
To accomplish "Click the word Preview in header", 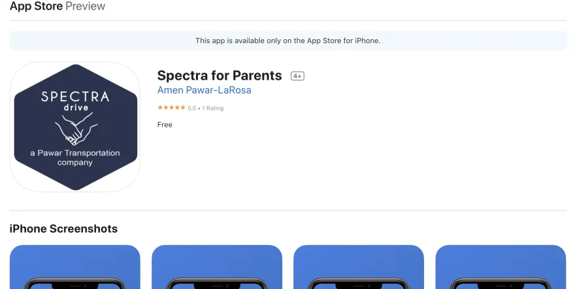I will click(85, 6).
